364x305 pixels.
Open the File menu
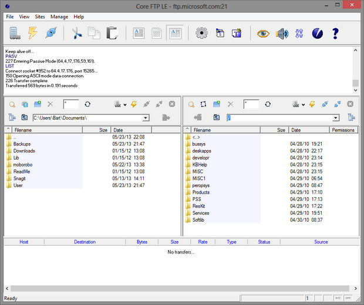[x=10, y=16]
